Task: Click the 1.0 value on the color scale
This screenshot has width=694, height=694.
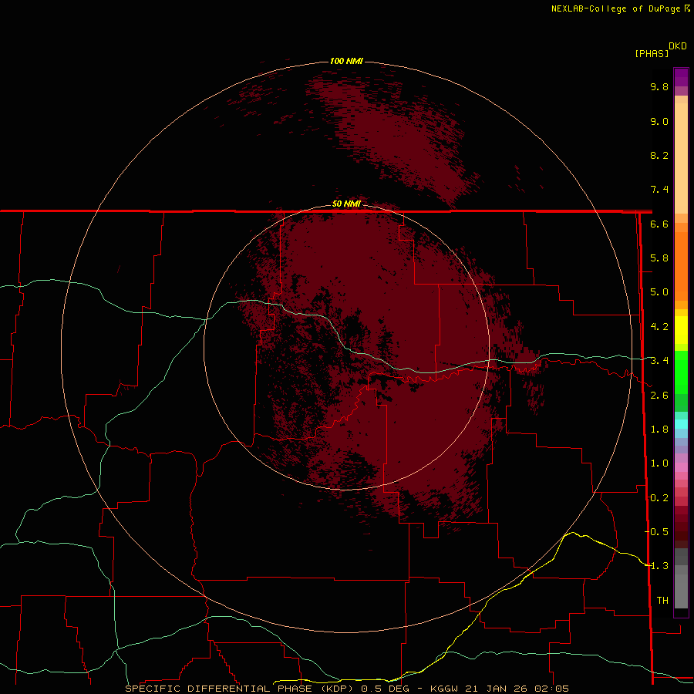Action: (x=659, y=463)
